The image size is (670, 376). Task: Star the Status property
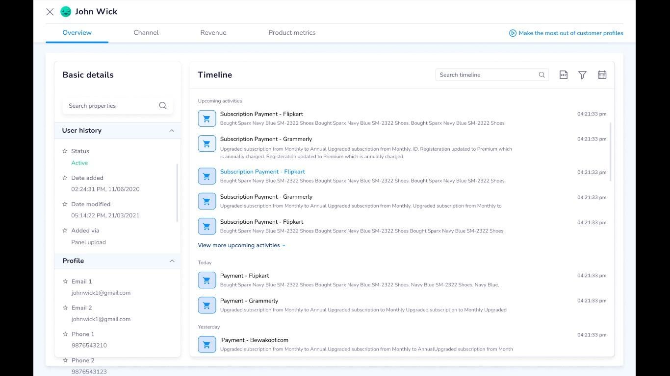(65, 151)
